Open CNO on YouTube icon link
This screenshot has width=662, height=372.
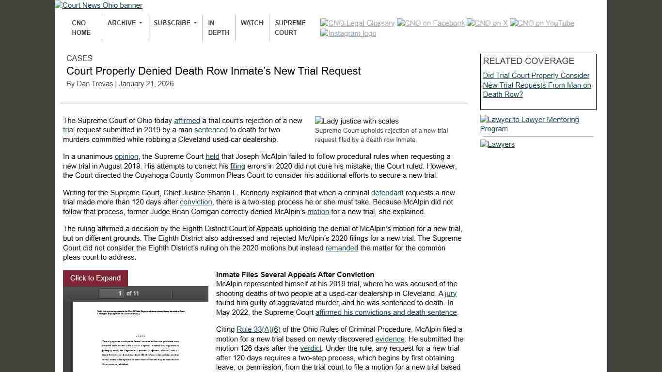(541, 23)
